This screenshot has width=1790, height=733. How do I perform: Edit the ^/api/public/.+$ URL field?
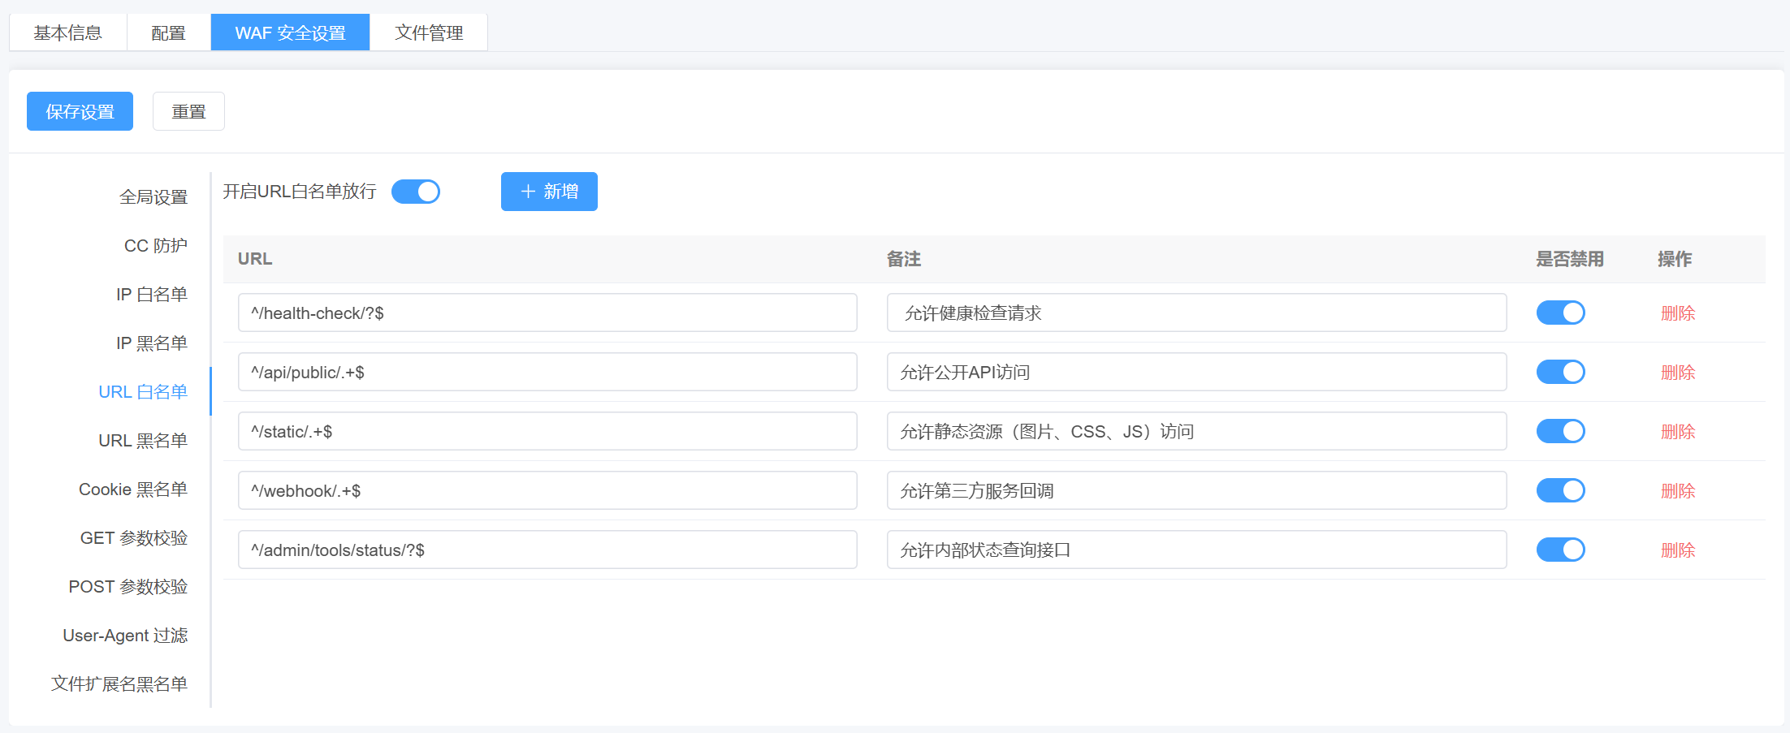point(547,372)
